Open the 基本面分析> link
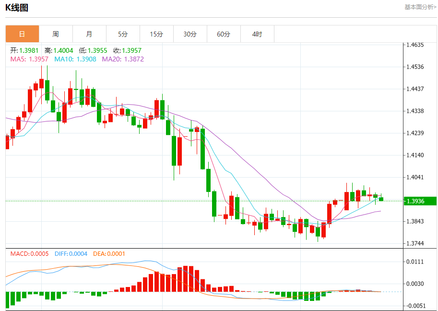This screenshot has width=438, height=311. [x=420, y=7]
